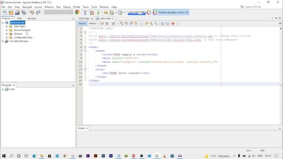The width and height of the screenshot is (283, 159).
Task: Open VLC from the taskbar
Action: click(164, 156)
